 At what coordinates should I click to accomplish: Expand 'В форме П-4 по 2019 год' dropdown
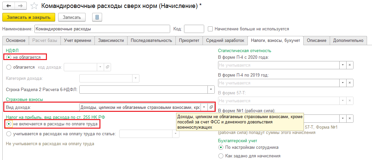point(343,83)
